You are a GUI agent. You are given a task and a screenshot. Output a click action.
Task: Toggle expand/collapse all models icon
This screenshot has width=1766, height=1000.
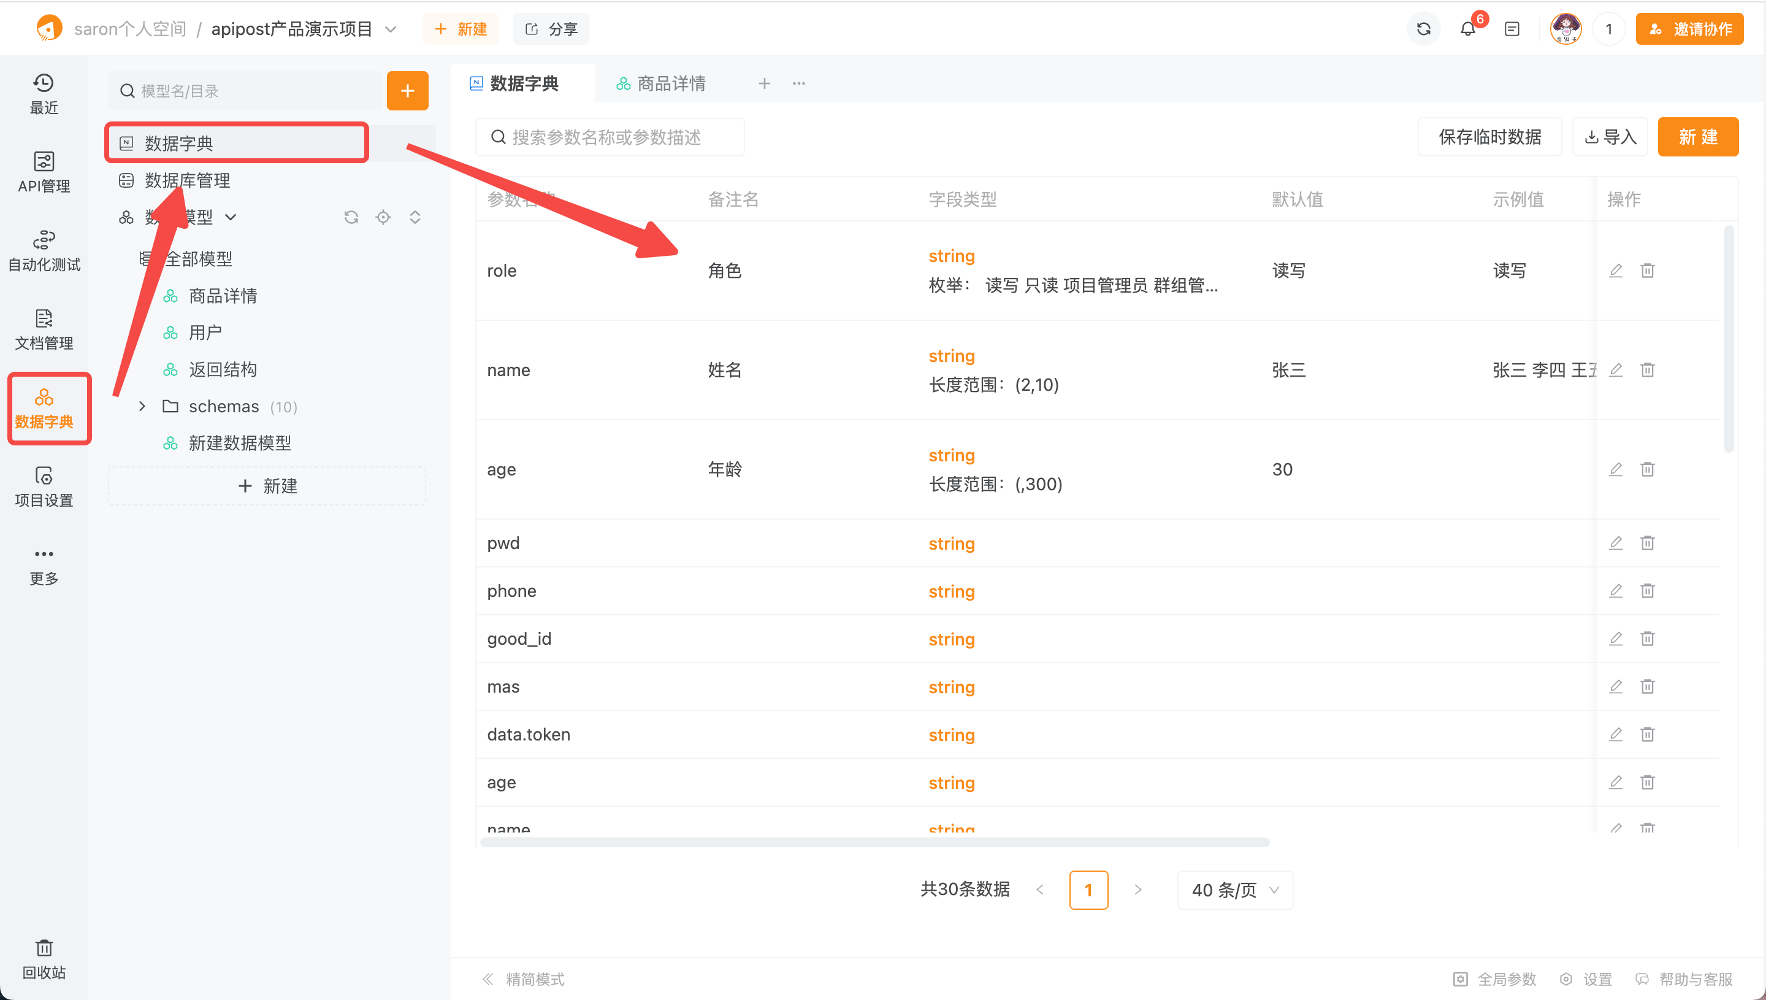415,217
